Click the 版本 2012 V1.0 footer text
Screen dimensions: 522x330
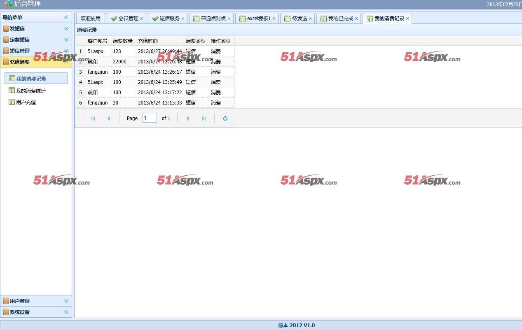click(297, 325)
